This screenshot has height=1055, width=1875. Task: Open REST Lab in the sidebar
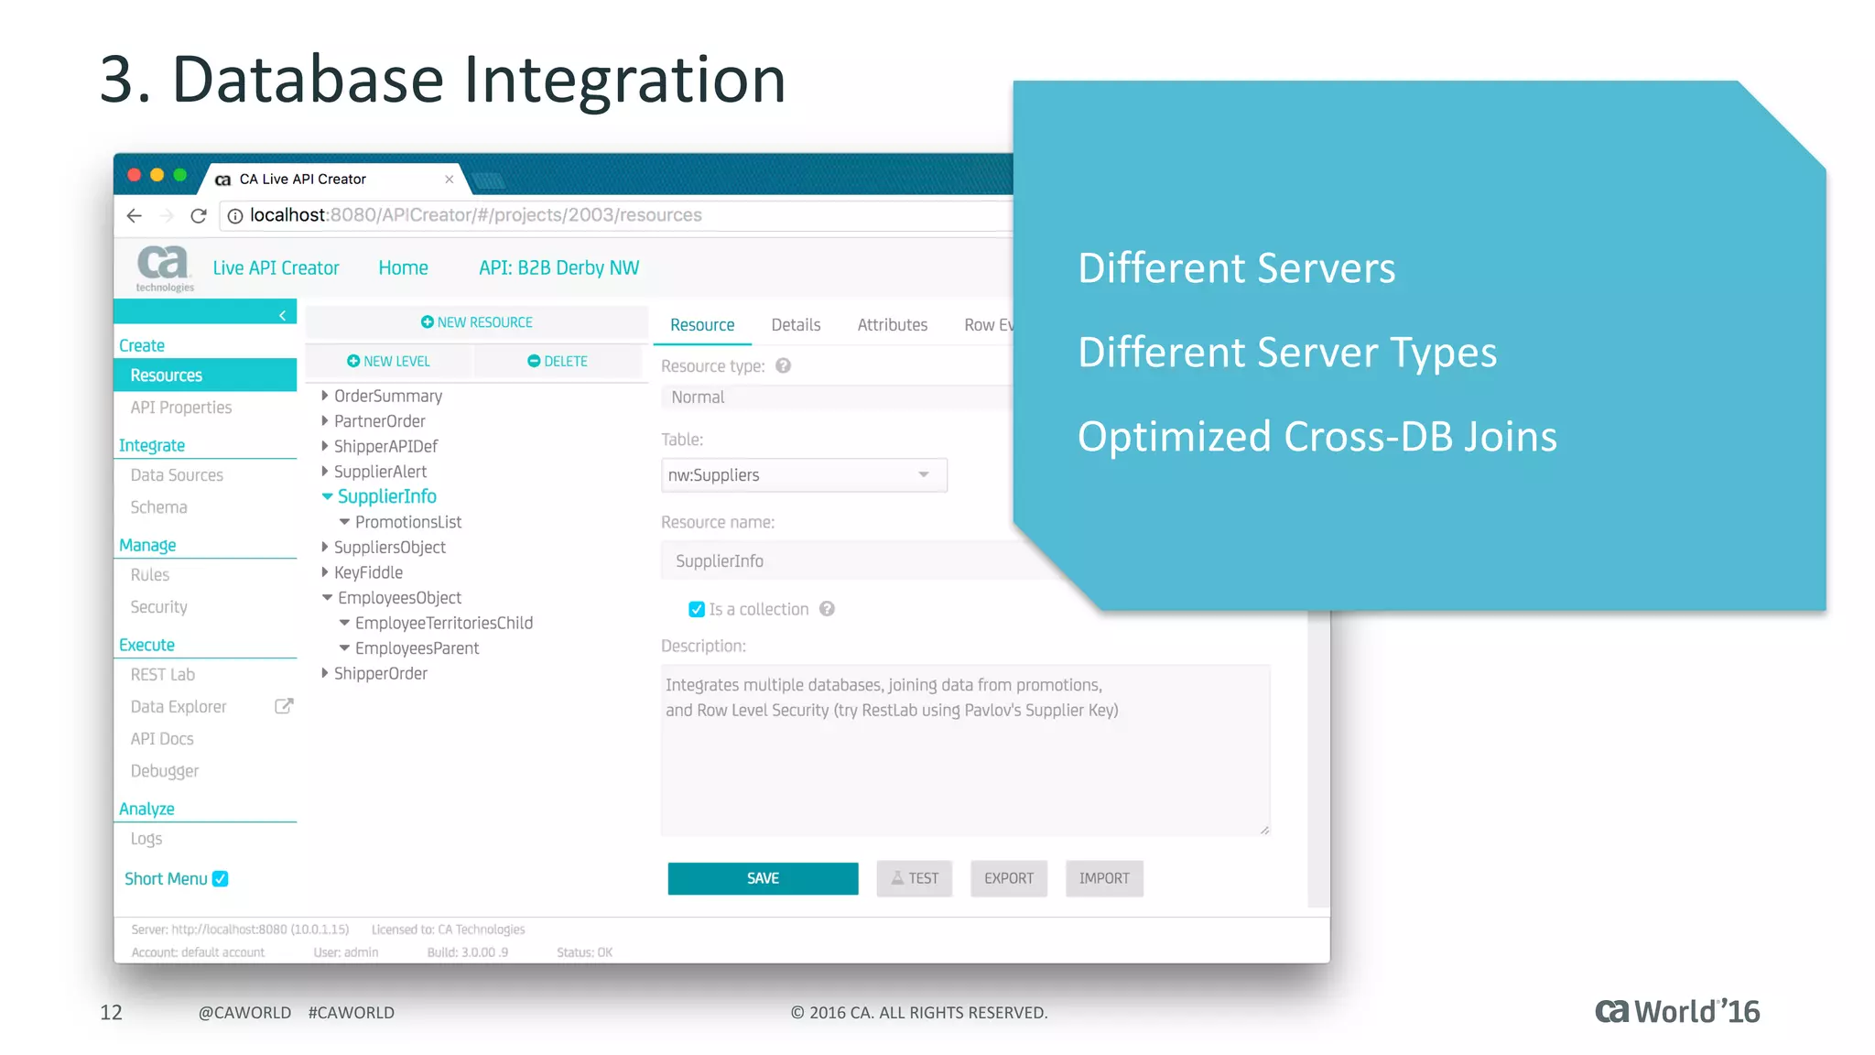[x=163, y=675]
